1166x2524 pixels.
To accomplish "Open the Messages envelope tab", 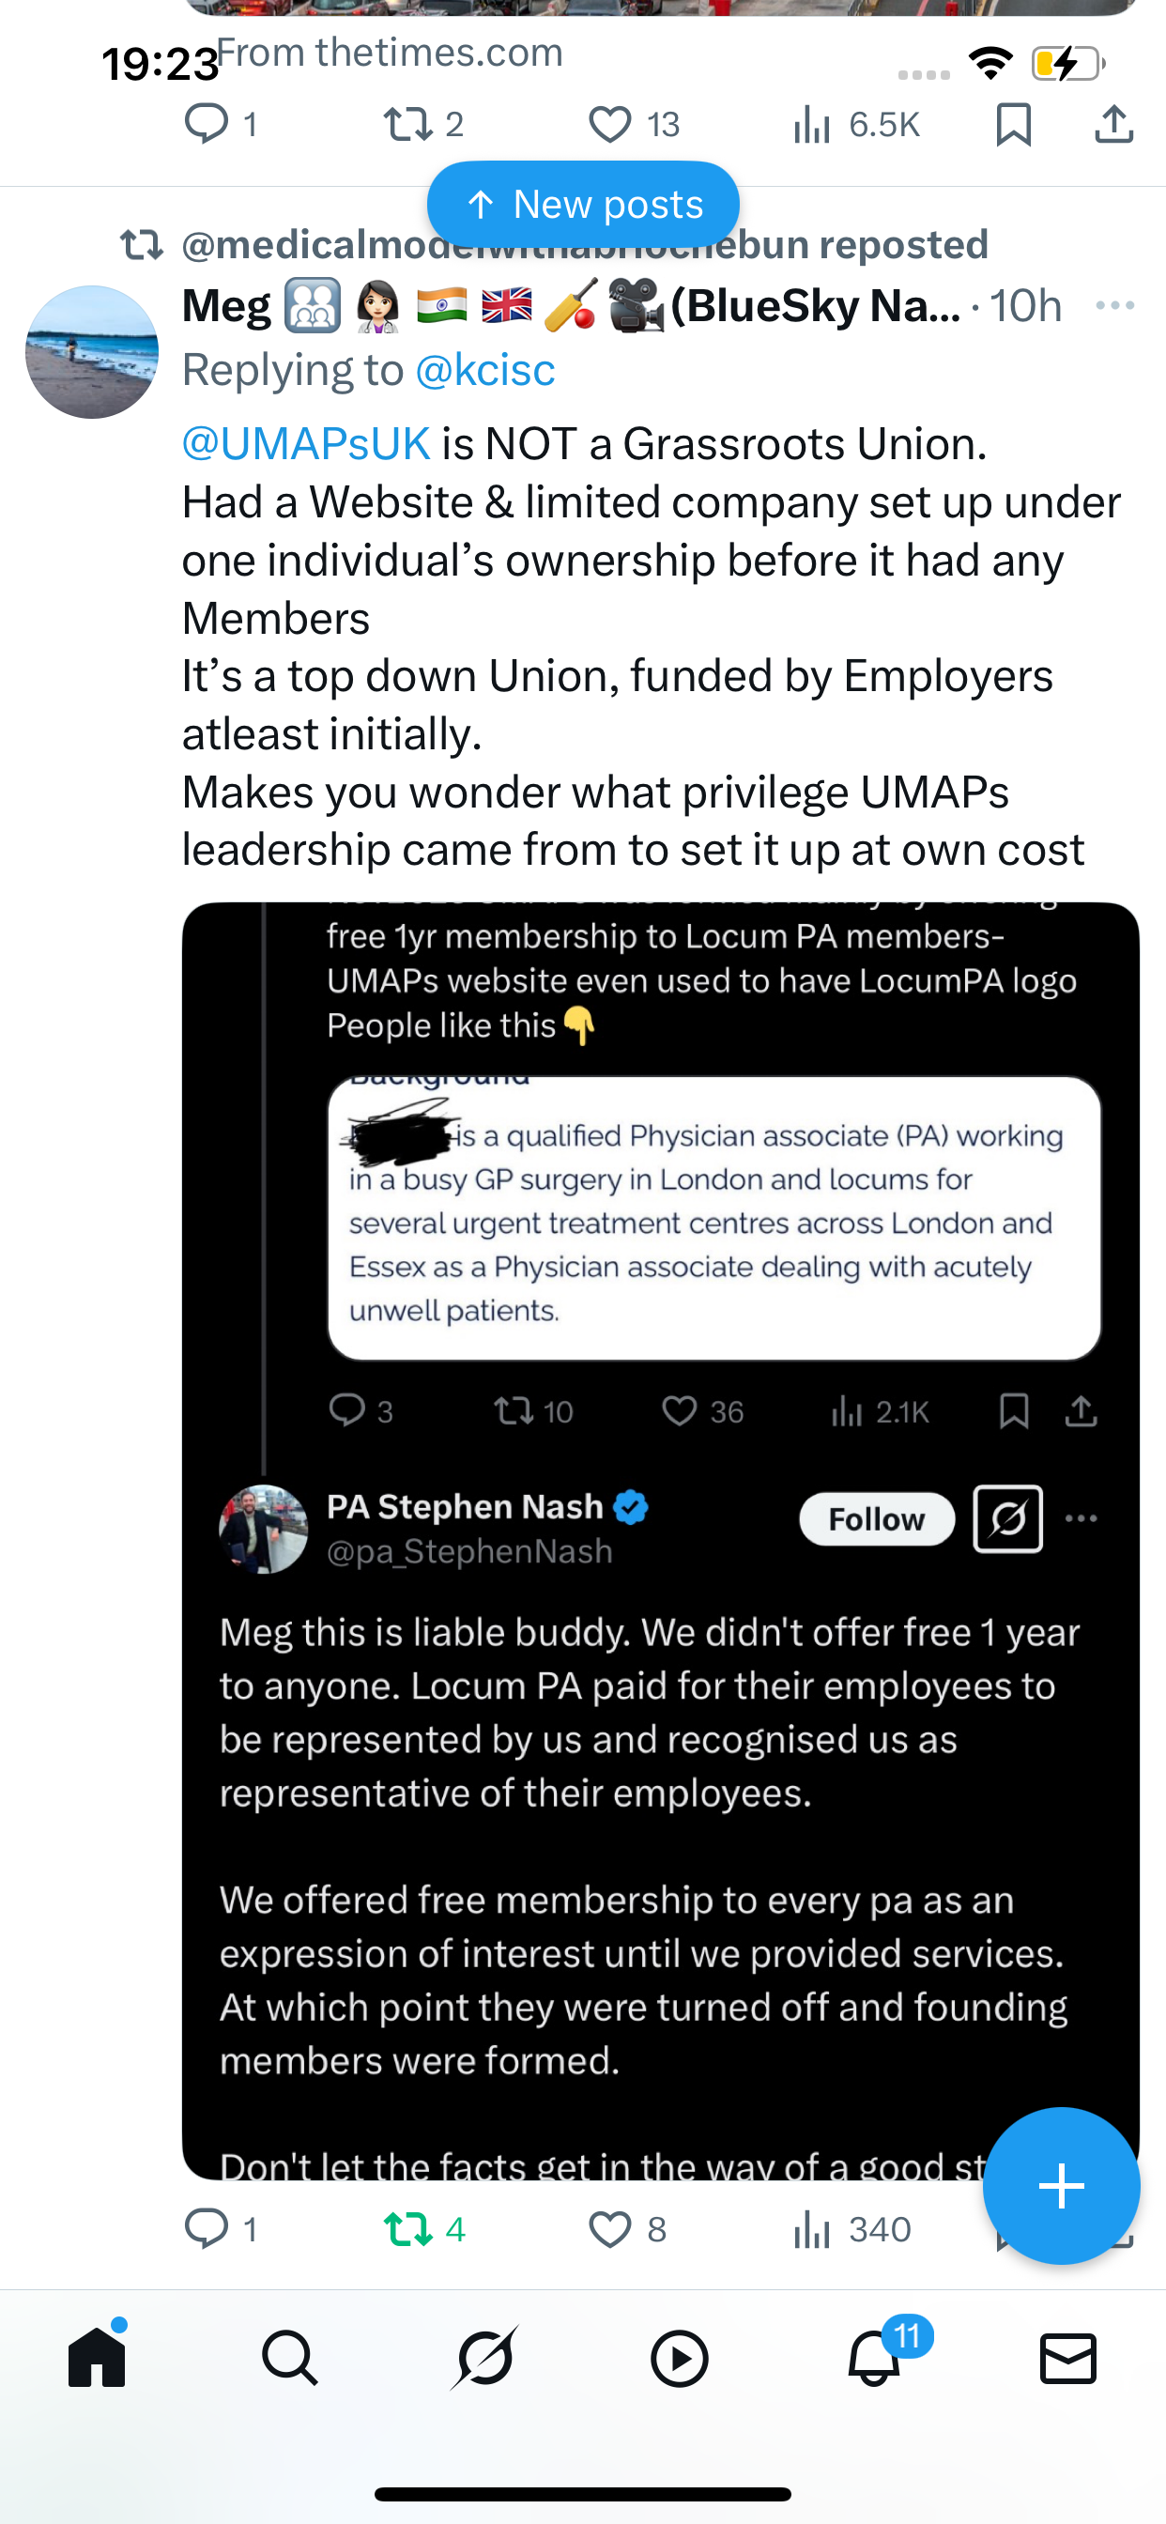I will [x=1067, y=2358].
